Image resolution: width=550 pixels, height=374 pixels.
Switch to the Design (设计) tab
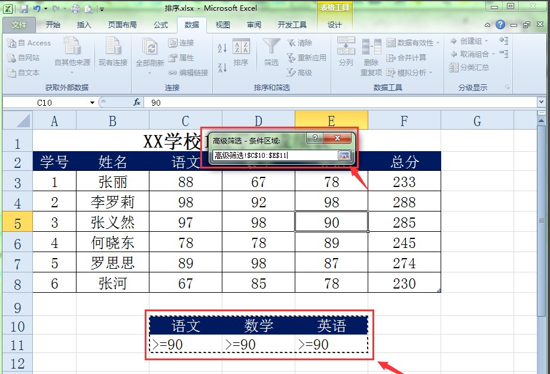[x=334, y=25]
